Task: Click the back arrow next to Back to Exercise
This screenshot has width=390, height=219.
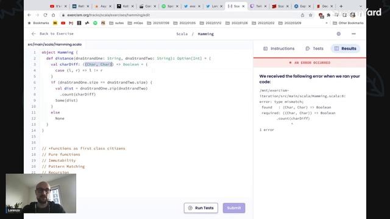Action: click(x=34, y=34)
